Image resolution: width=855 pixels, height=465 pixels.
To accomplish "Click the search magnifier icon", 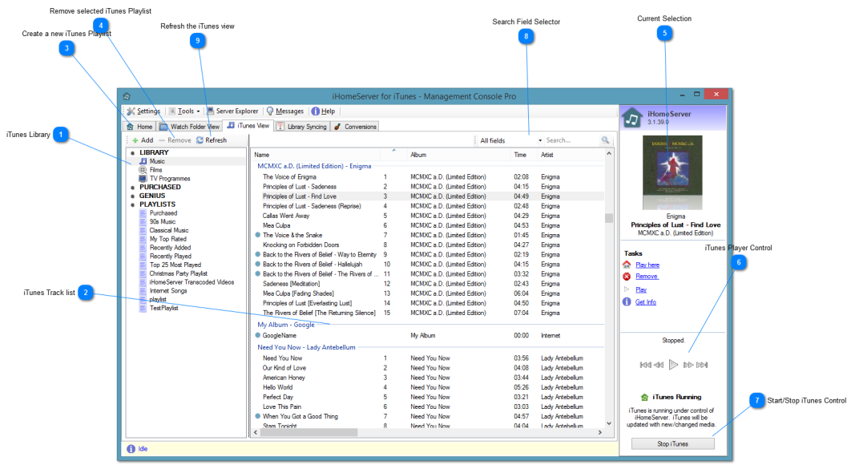I will tap(605, 140).
